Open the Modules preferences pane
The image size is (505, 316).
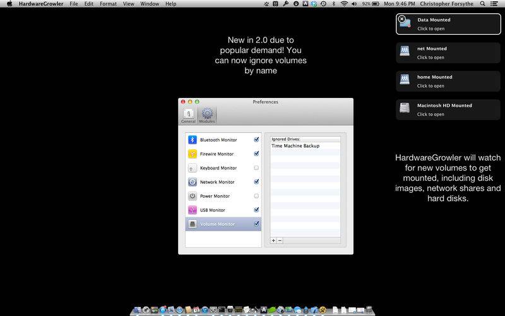[x=207, y=116]
